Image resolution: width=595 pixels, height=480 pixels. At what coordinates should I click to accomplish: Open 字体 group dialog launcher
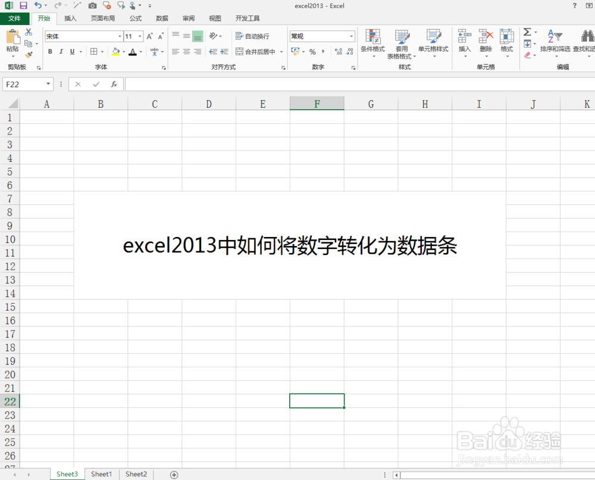tap(164, 68)
